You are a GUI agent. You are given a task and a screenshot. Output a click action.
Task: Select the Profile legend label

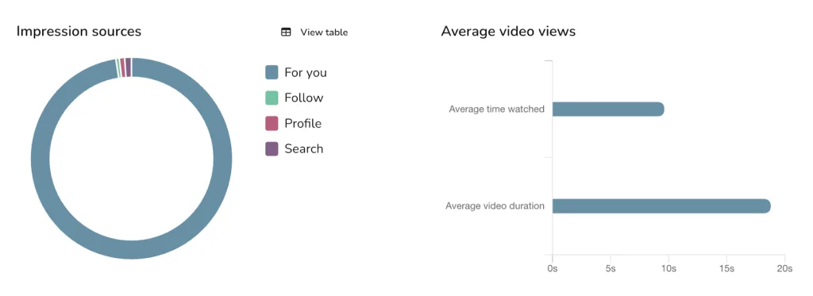coord(302,123)
